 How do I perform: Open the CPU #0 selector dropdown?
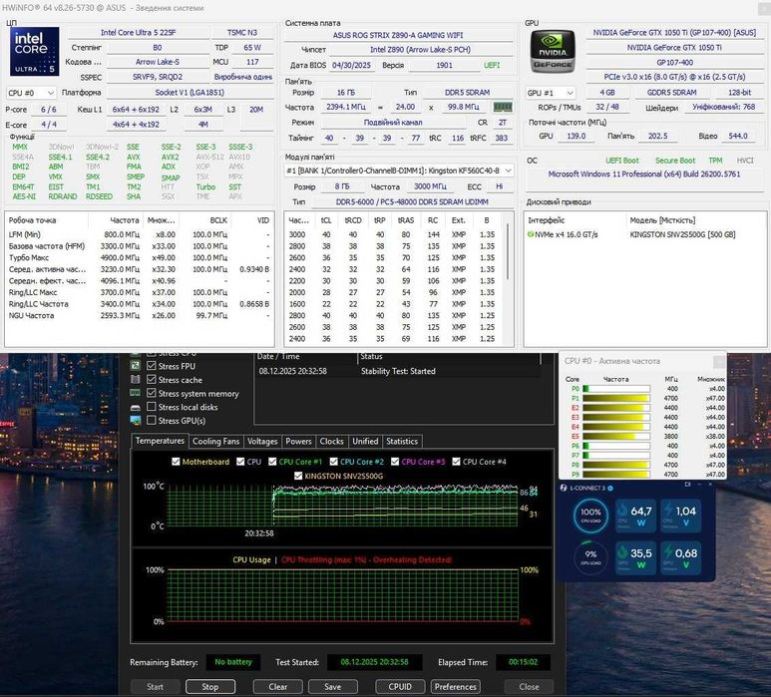(31, 93)
